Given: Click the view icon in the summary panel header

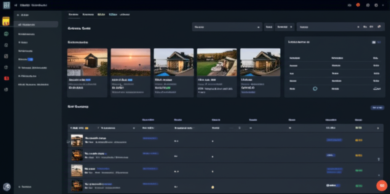Looking at the screenshot, I should 373,42.
